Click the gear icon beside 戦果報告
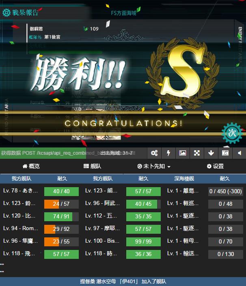Viewport: 246px width, 286px height. click(x=6, y=13)
